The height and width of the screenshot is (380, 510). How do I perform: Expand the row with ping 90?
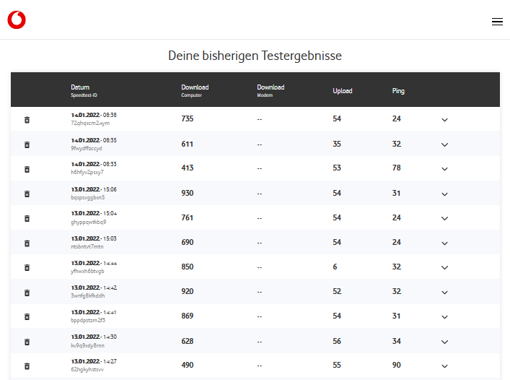[x=444, y=366]
